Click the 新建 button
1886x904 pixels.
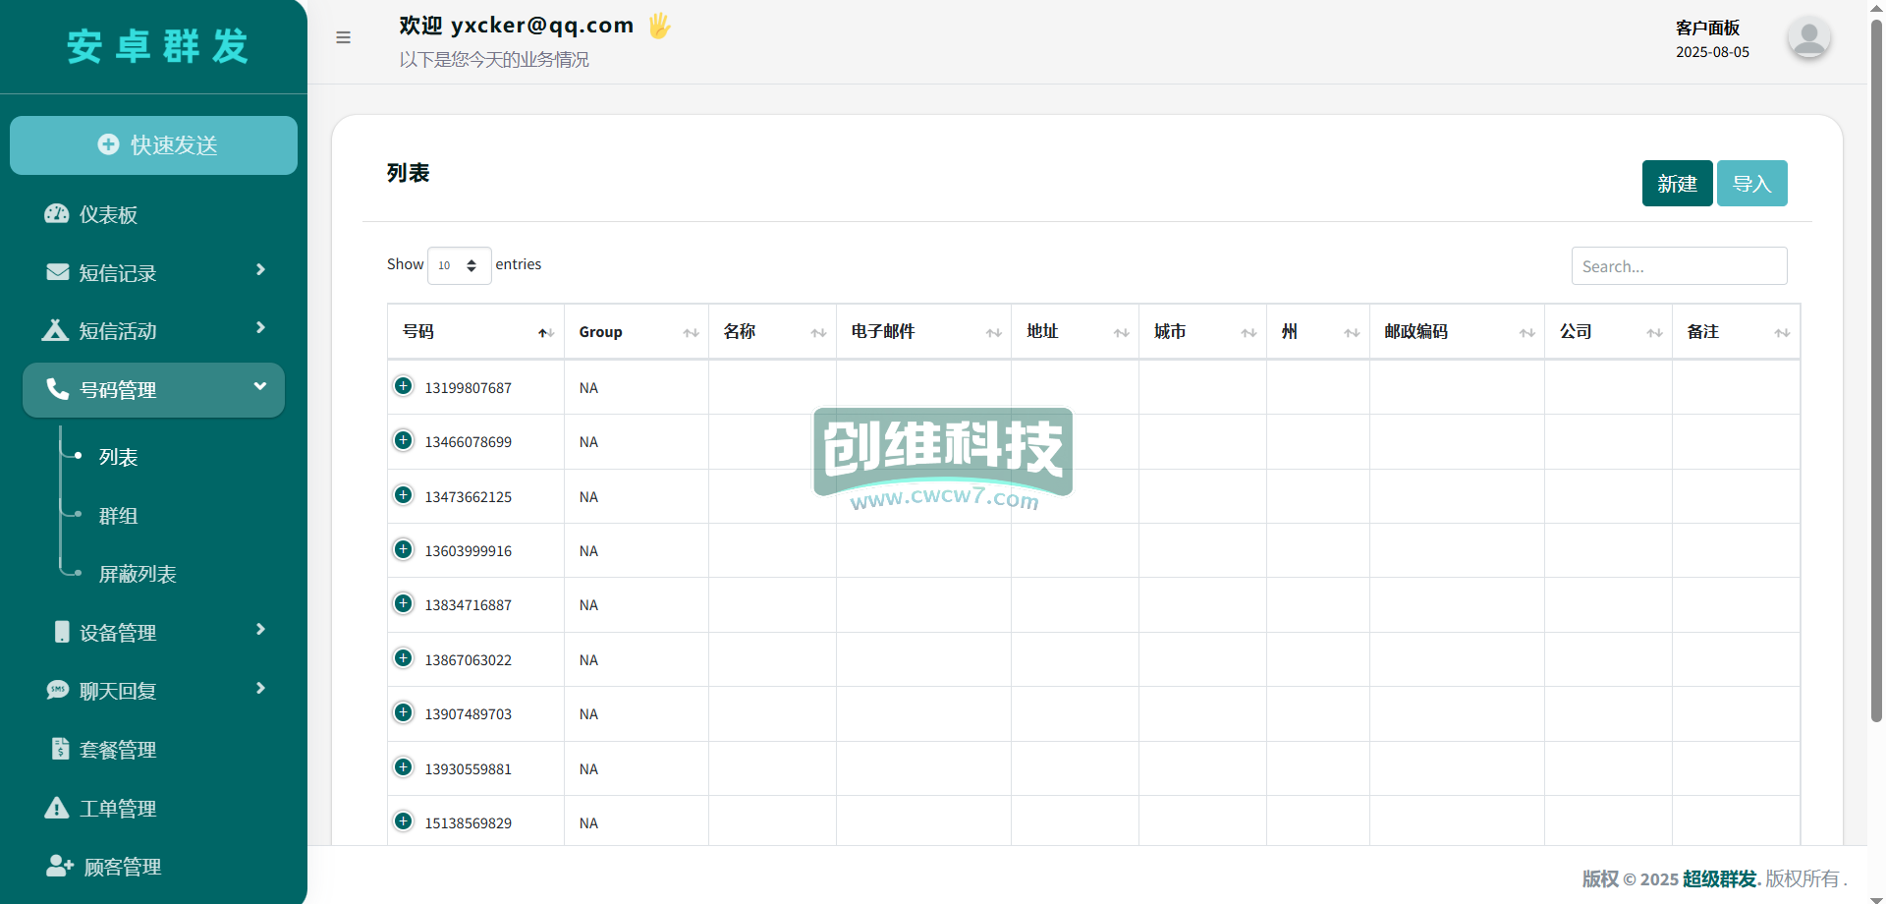click(x=1677, y=184)
